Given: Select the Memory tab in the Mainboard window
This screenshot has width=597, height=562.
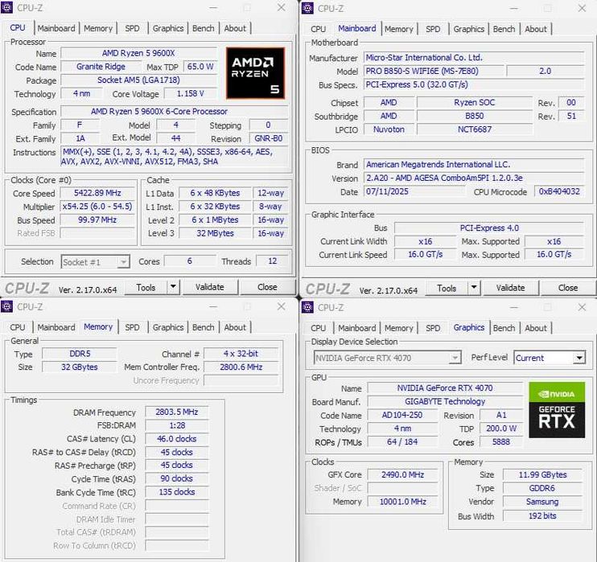Looking at the screenshot, I should 398,29.
